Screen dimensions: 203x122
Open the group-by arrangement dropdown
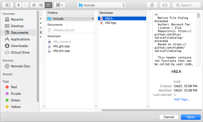(60, 5)
